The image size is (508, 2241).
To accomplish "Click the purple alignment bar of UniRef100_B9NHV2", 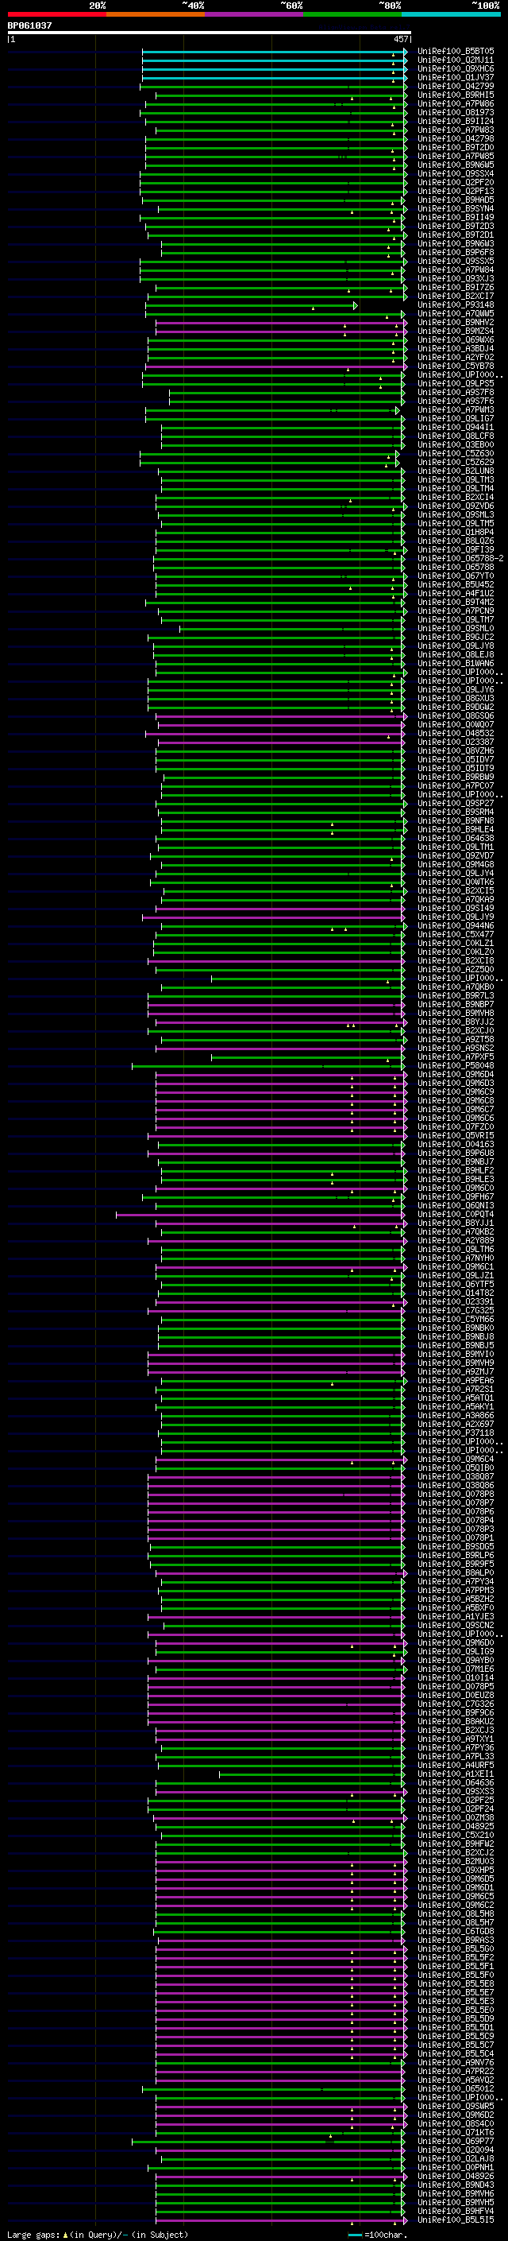I will point(280,323).
